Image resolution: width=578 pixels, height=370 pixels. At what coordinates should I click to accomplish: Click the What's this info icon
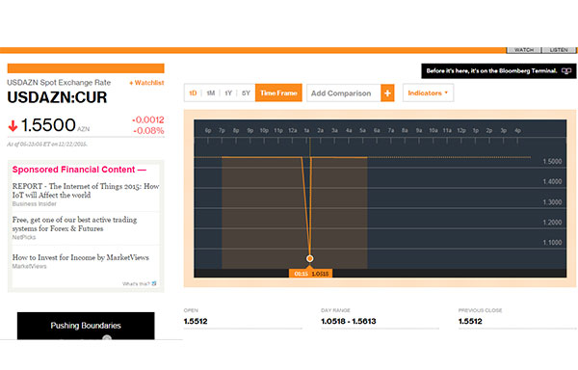(x=154, y=283)
